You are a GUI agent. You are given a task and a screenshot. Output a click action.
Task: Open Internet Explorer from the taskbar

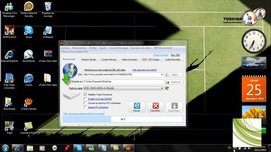click(x=17, y=148)
